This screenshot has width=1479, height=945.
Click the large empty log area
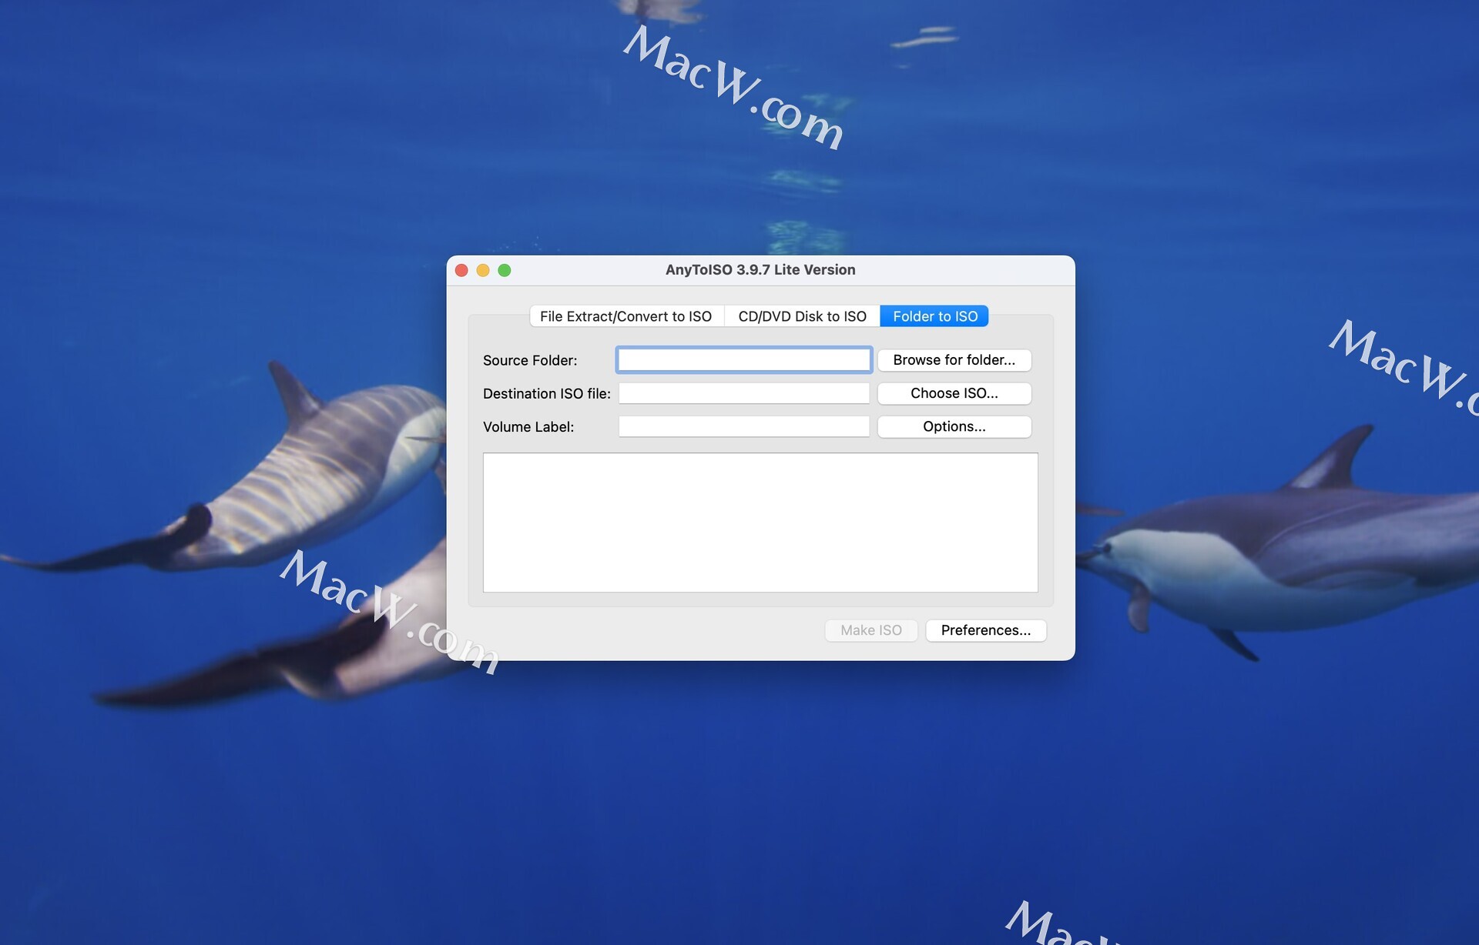click(760, 523)
